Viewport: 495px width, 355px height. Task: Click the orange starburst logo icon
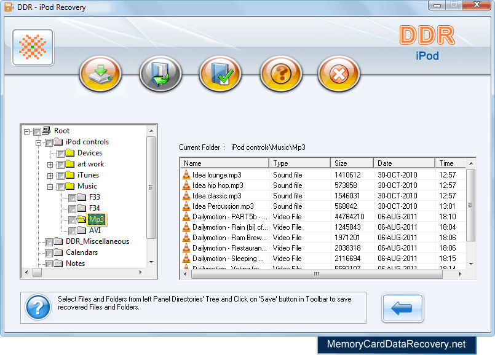[33, 47]
